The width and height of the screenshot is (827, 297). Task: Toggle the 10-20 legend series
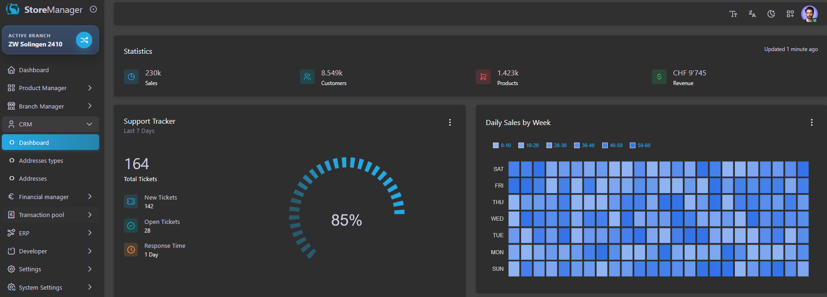tap(528, 145)
